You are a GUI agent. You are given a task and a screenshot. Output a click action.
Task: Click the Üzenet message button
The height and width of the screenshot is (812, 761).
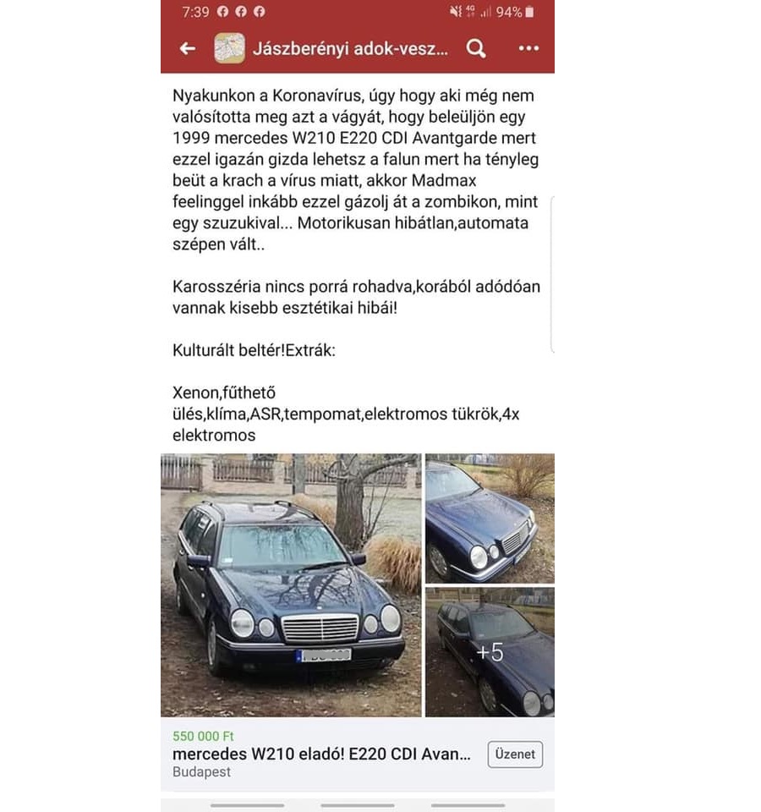click(x=515, y=754)
